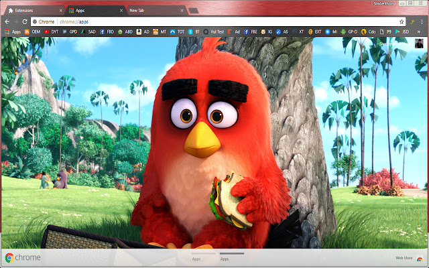Open the MI bookmark
This screenshot has width=429, height=268.
tap(331, 31)
